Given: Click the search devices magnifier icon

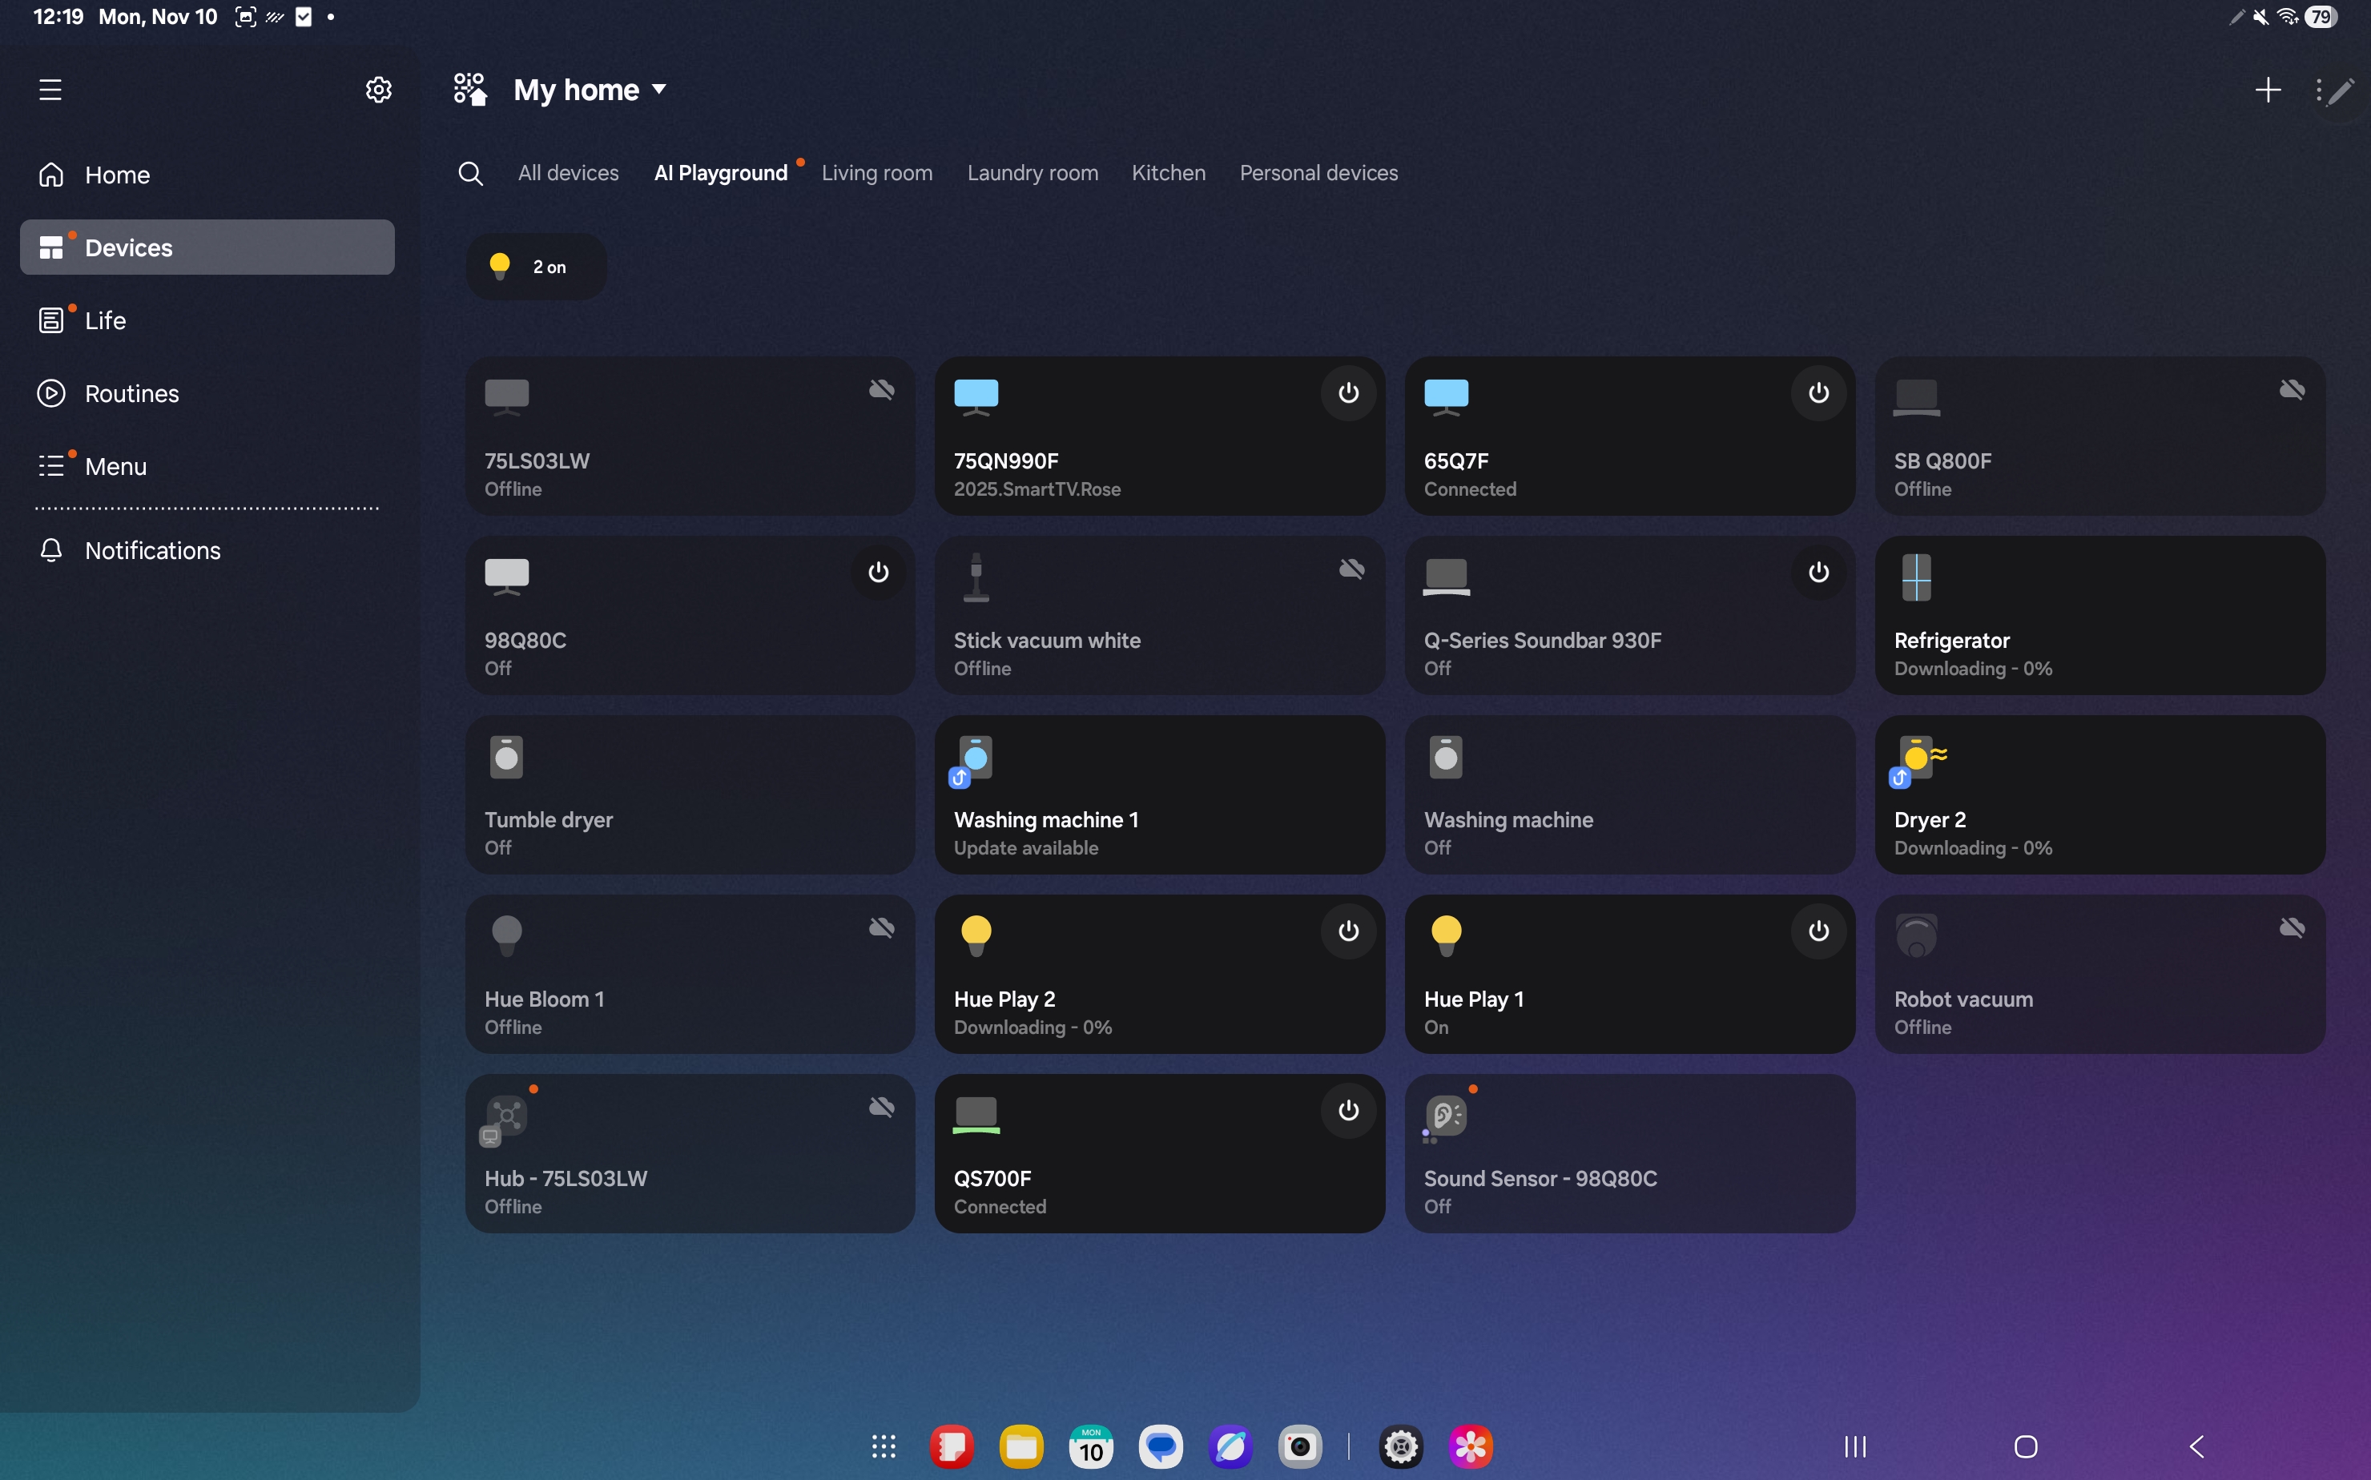Looking at the screenshot, I should [470, 173].
